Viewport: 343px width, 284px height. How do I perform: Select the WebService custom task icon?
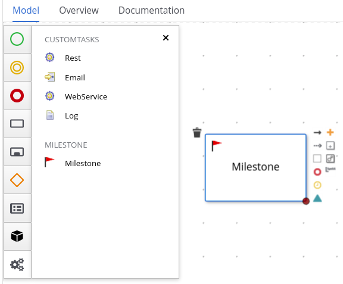point(49,96)
